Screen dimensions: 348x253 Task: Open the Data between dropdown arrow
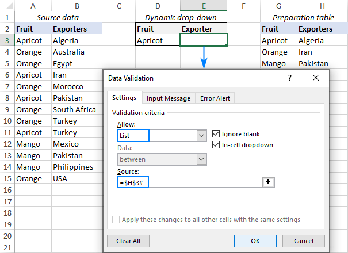point(201,159)
